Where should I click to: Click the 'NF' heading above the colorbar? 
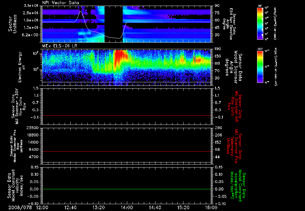(260, 6)
